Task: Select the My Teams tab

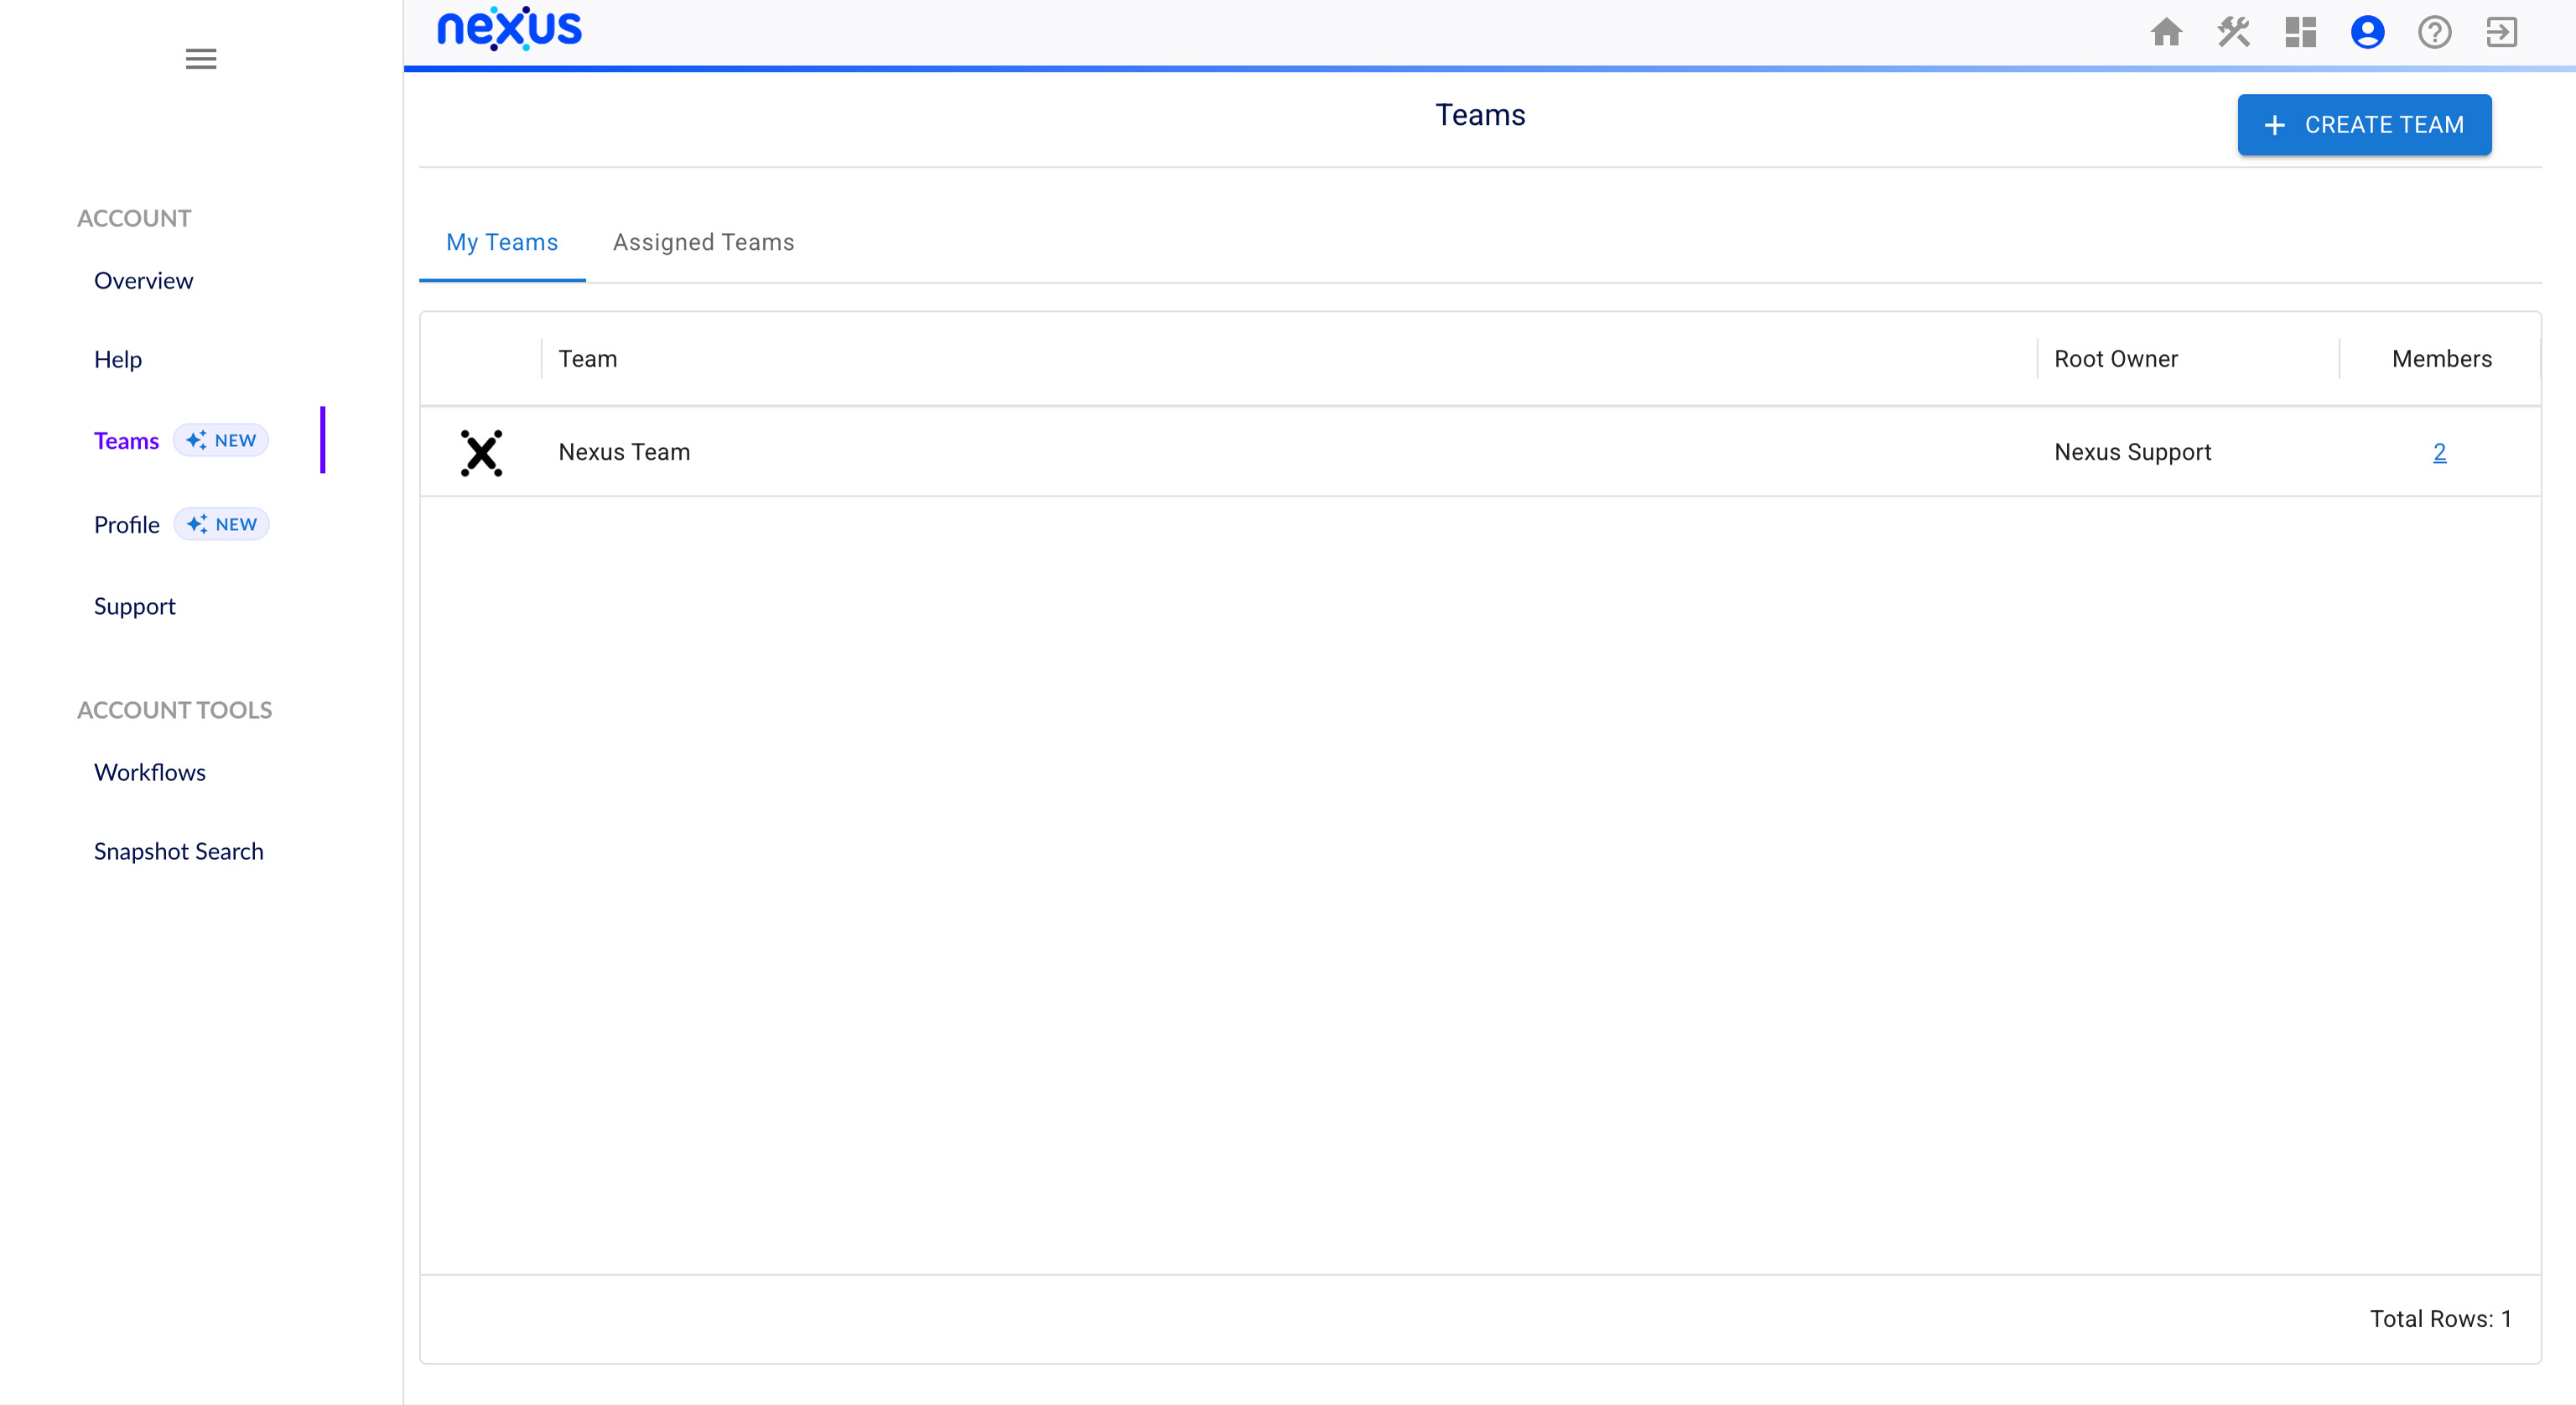Action: point(502,242)
